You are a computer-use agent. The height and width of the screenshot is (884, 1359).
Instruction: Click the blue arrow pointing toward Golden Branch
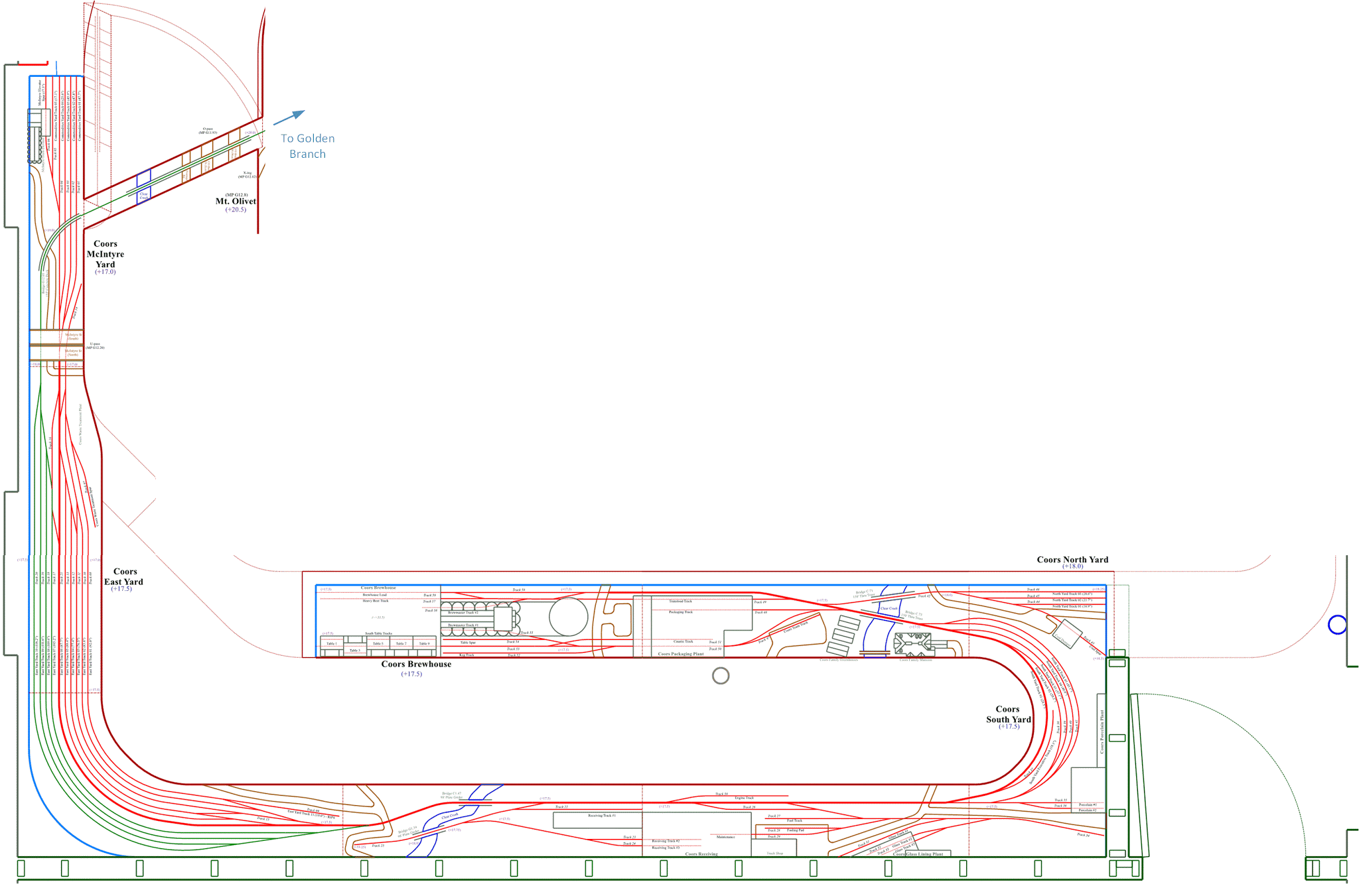(x=289, y=117)
